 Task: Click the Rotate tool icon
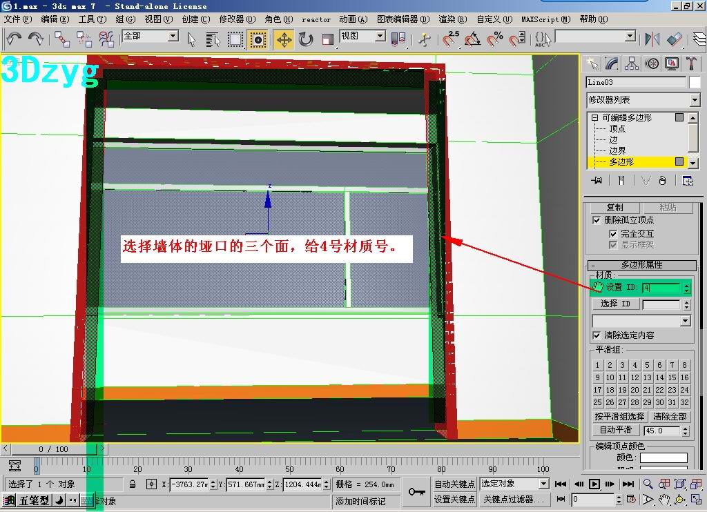[x=306, y=39]
